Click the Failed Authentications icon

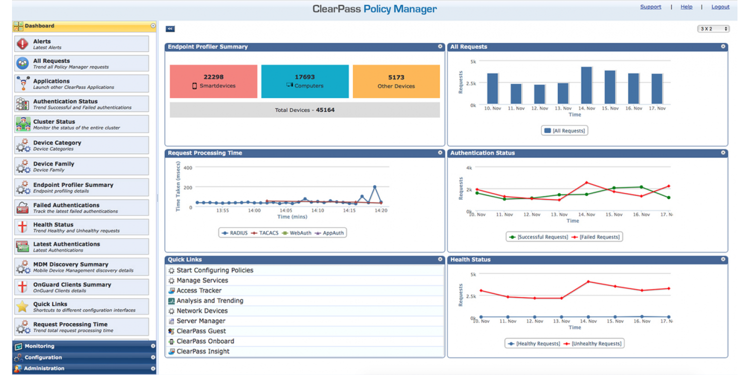[x=22, y=207]
